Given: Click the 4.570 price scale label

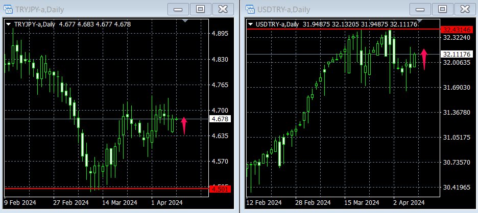Looking at the screenshot, I should tap(220, 162).
